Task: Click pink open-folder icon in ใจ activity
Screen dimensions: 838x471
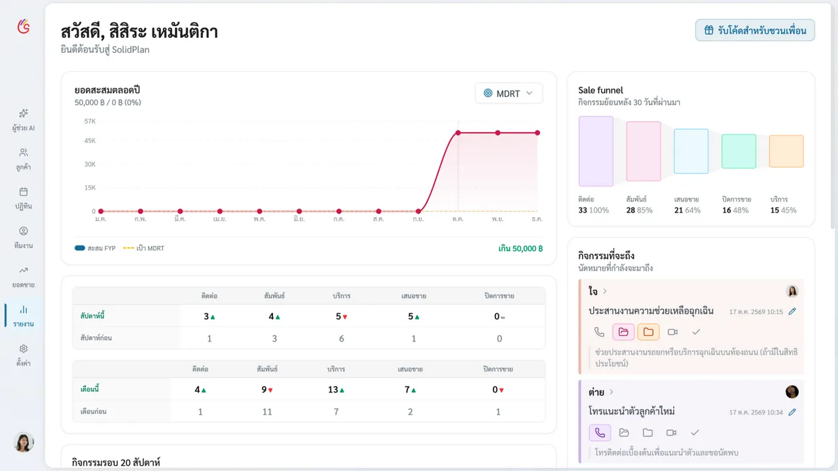Action: (623, 332)
